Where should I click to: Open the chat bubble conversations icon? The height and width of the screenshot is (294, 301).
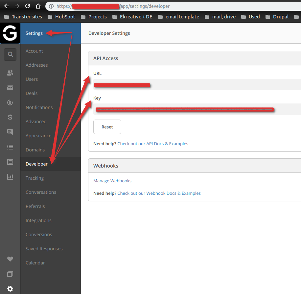tap(10, 132)
